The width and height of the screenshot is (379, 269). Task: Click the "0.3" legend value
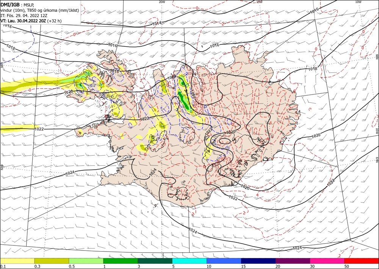coord(37,266)
